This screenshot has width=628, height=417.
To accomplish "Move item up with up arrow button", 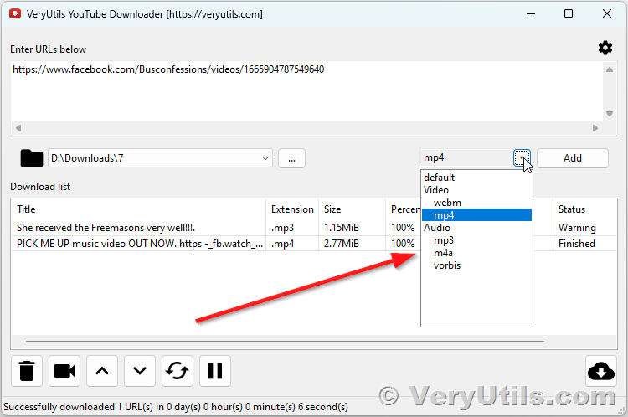I will tap(102, 371).
